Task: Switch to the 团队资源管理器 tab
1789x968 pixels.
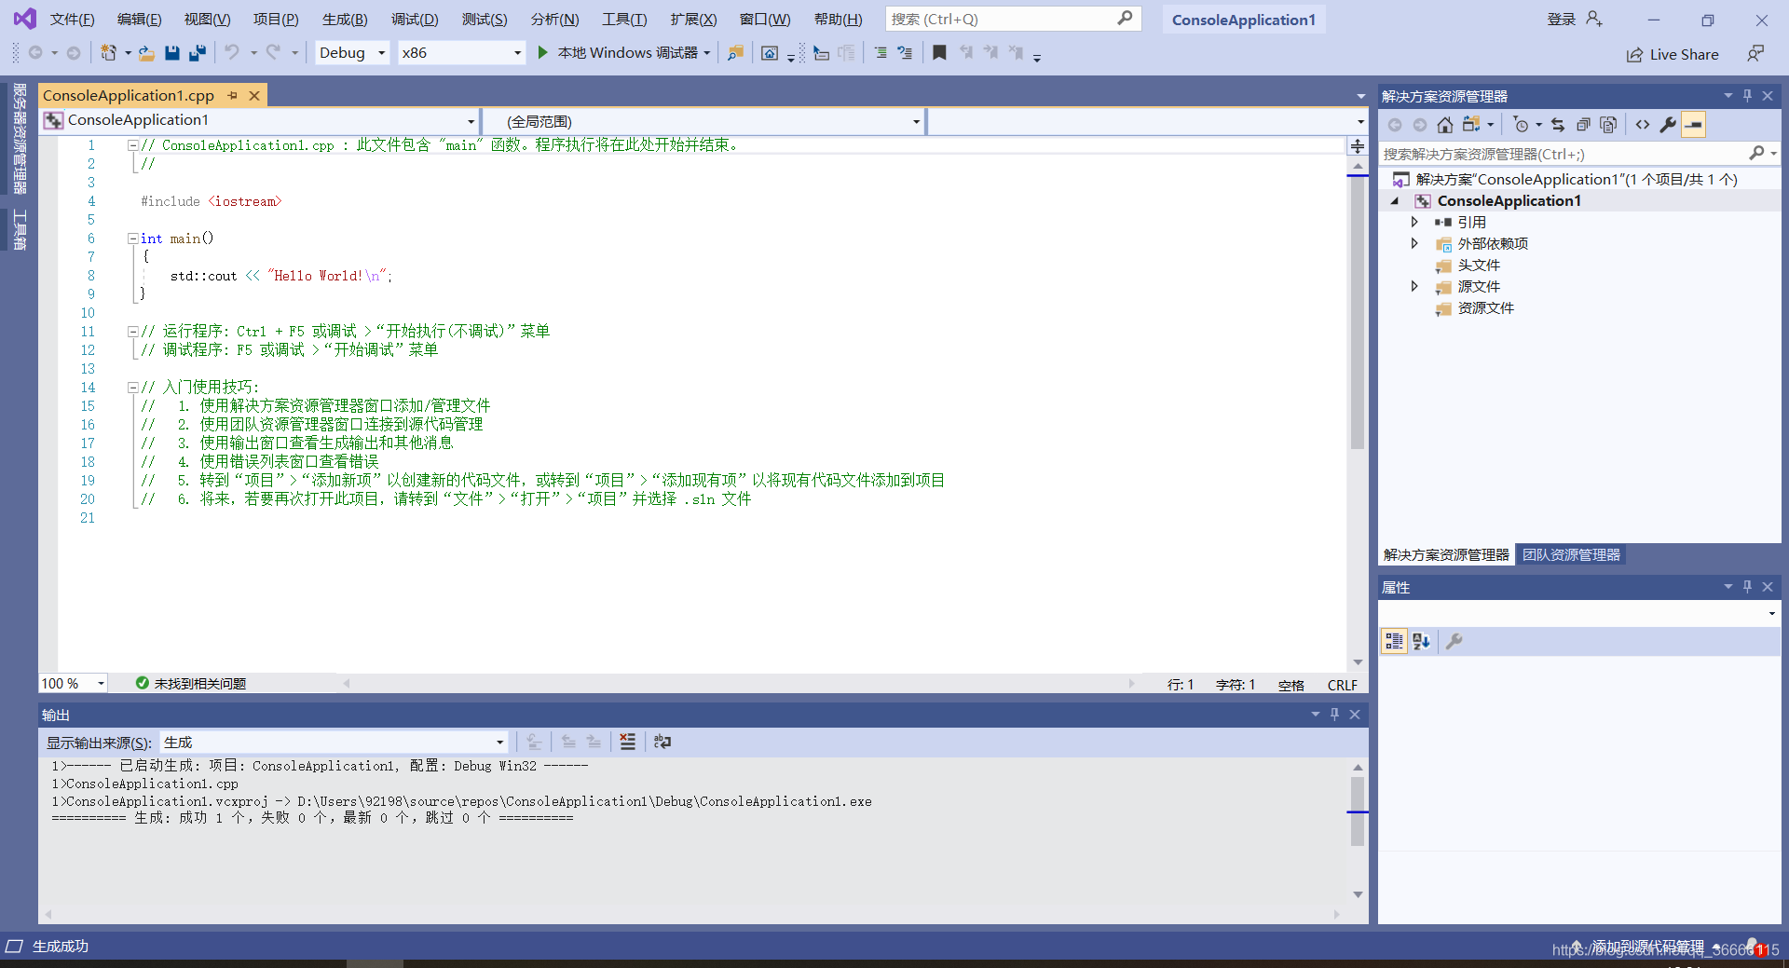Action: pyautogui.click(x=1571, y=554)
